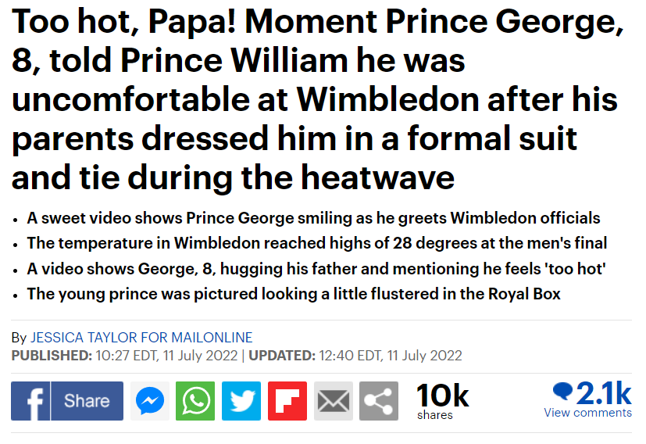Share article on Twitter

pyautogui.click(x=241, y=401)
